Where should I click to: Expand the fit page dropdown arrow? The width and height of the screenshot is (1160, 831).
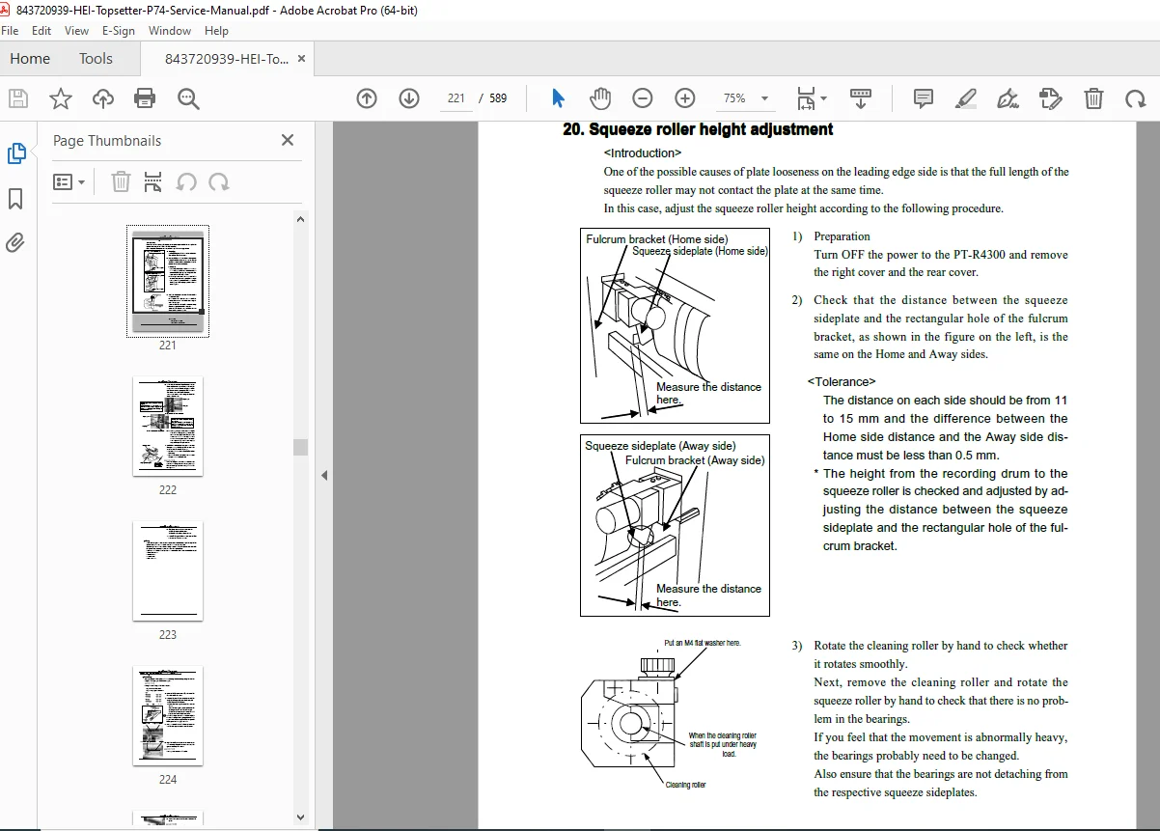coord(823,98)
